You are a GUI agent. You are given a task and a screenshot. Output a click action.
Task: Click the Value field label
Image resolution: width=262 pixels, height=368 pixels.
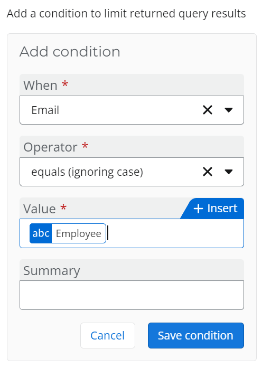pos(40,209)
